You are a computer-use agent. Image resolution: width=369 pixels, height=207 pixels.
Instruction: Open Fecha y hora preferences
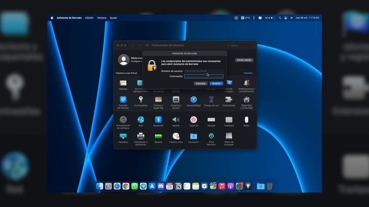[176, 138]
